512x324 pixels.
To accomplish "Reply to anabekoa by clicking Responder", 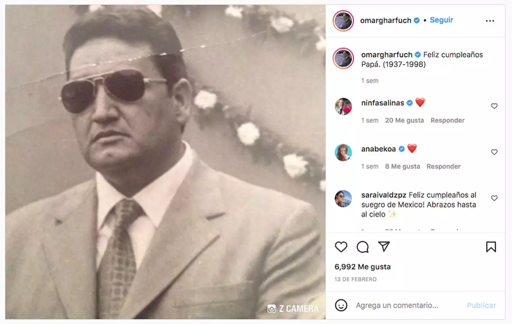I will tap(443, 166).
